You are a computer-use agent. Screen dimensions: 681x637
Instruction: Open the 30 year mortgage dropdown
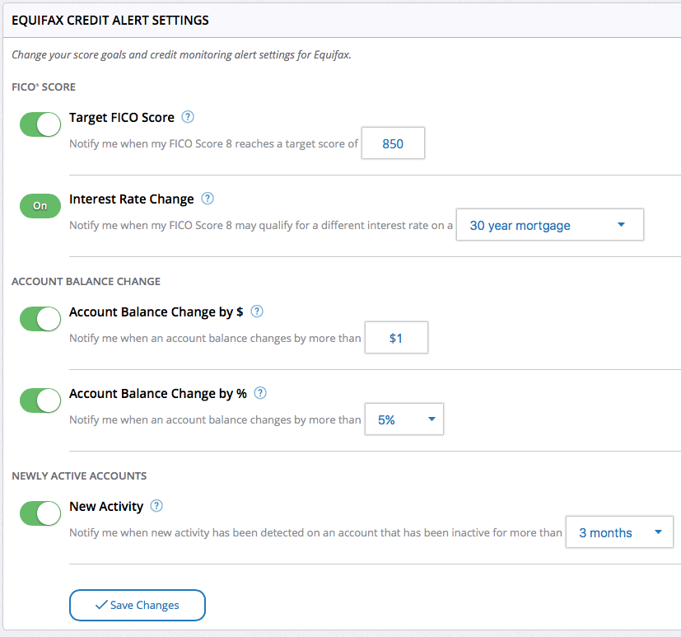click(x=549, y=224)
